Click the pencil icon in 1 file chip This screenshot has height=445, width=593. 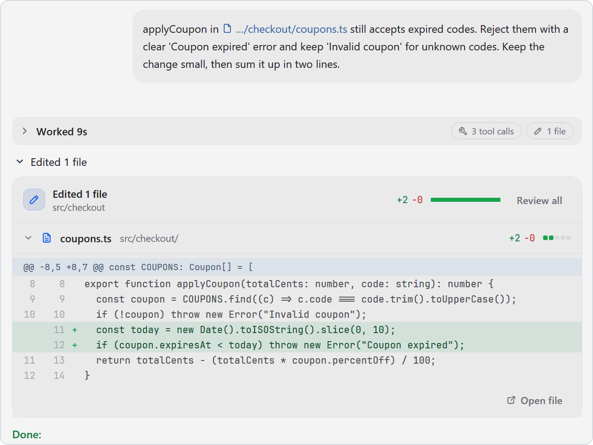pyautogui.click(x=538, y=131)
